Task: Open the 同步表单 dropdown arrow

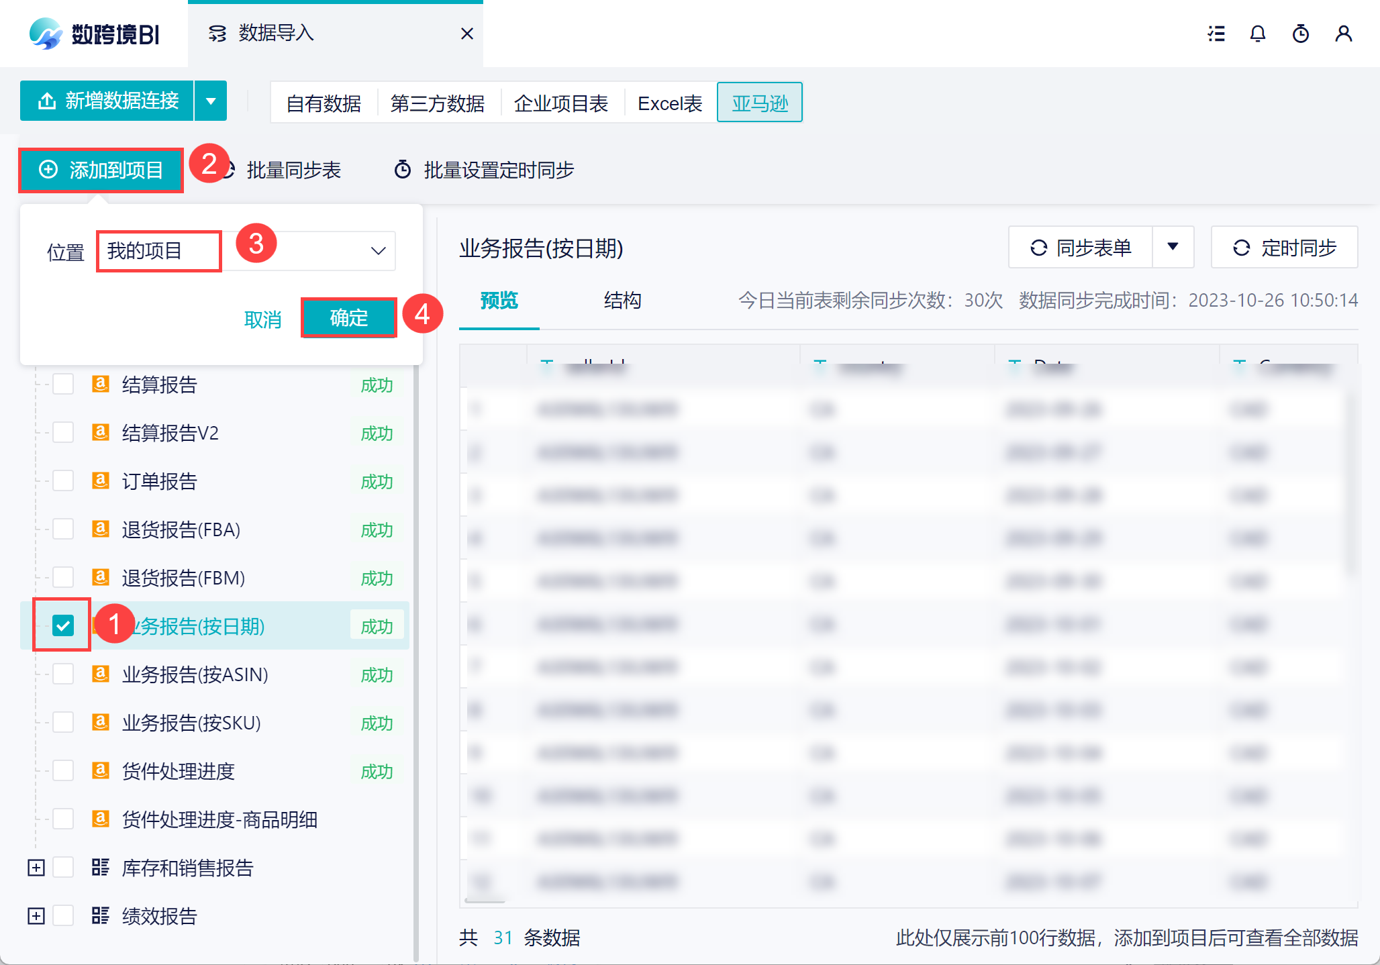Action: (1173, 247)
